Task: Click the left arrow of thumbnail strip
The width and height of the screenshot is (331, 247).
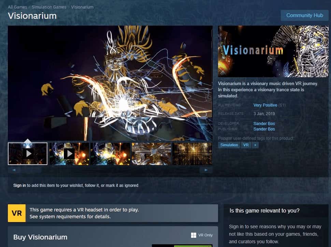Action: coord(14,170)
